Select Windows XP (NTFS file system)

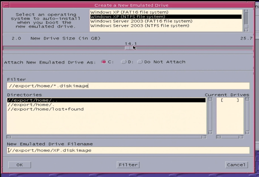166,17
